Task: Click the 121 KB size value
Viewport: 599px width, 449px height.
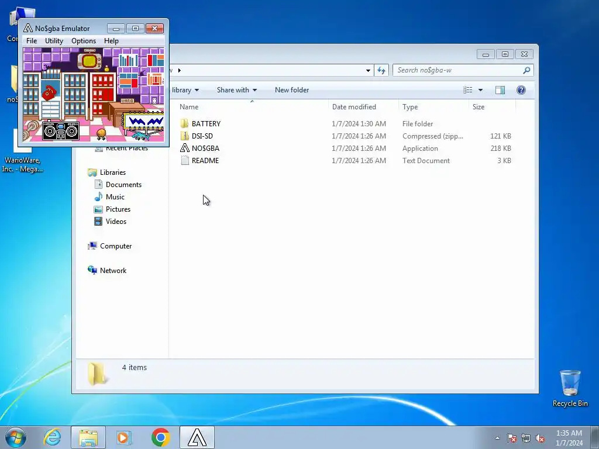Action: point(501,136)
